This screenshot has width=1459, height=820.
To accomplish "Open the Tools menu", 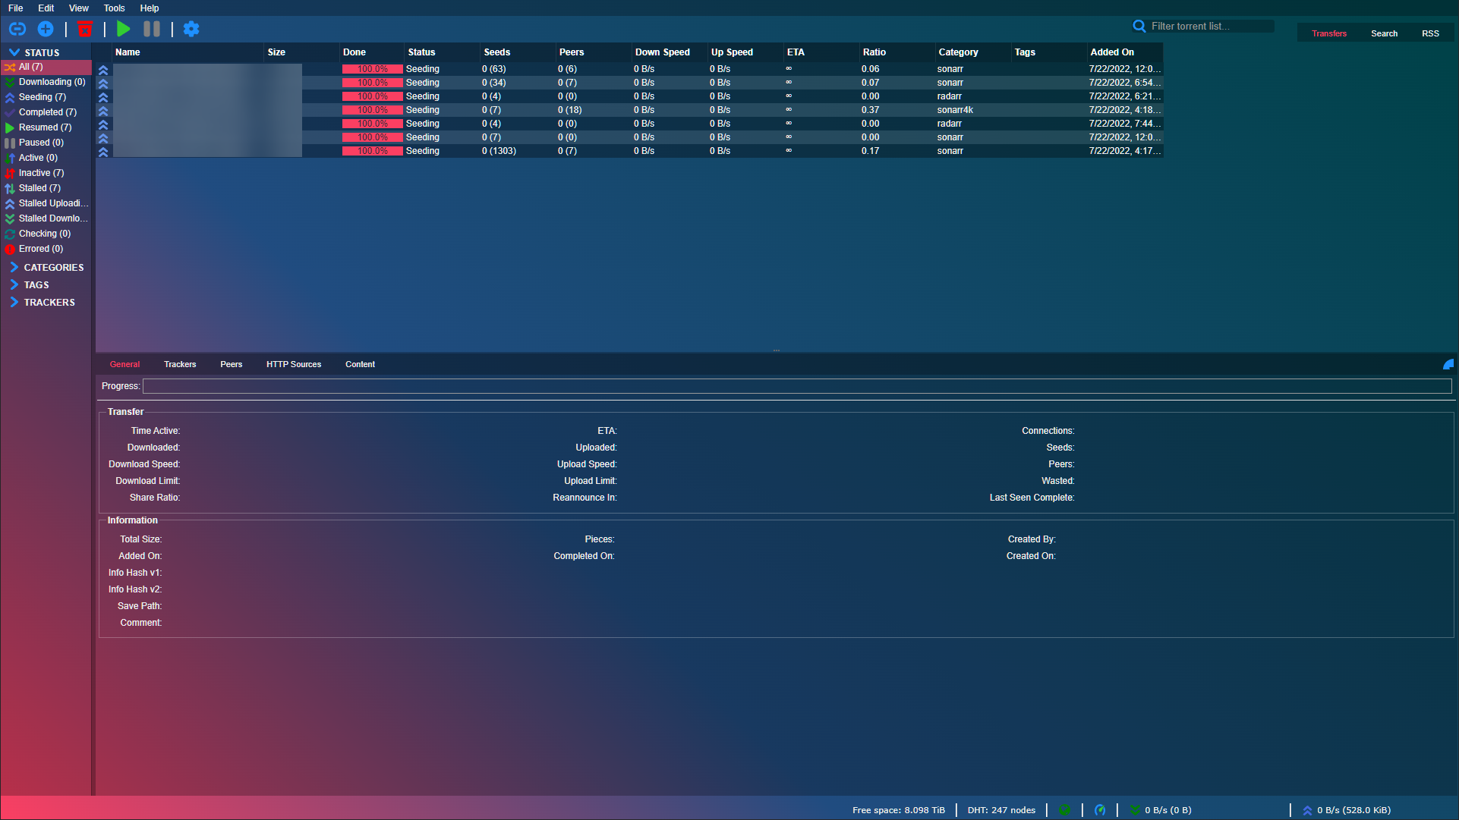I will pos(115,8).
